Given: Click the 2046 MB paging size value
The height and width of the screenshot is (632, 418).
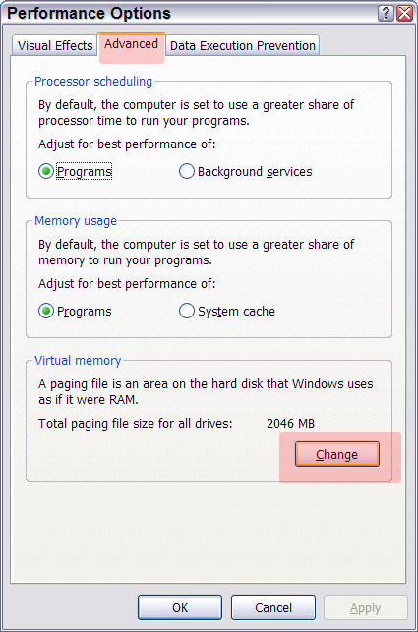Looking at the screenshot, I should (x=290, y=424).
